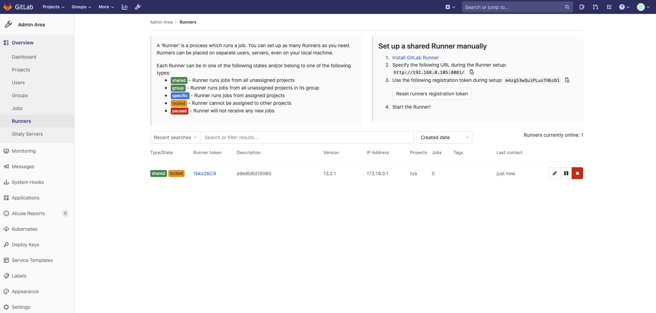The height and width of the screenshot is (313, 656).
Task: Go to Dashboard in sidebar
Action: coord(24,57)
